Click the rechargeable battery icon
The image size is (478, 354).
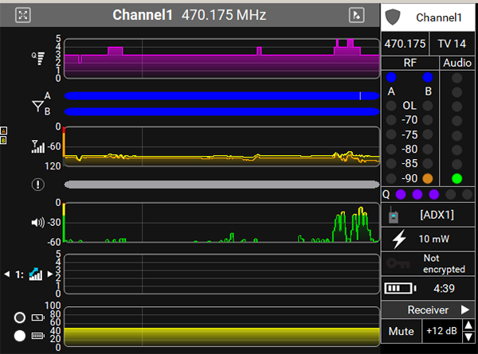pos(37,317)
